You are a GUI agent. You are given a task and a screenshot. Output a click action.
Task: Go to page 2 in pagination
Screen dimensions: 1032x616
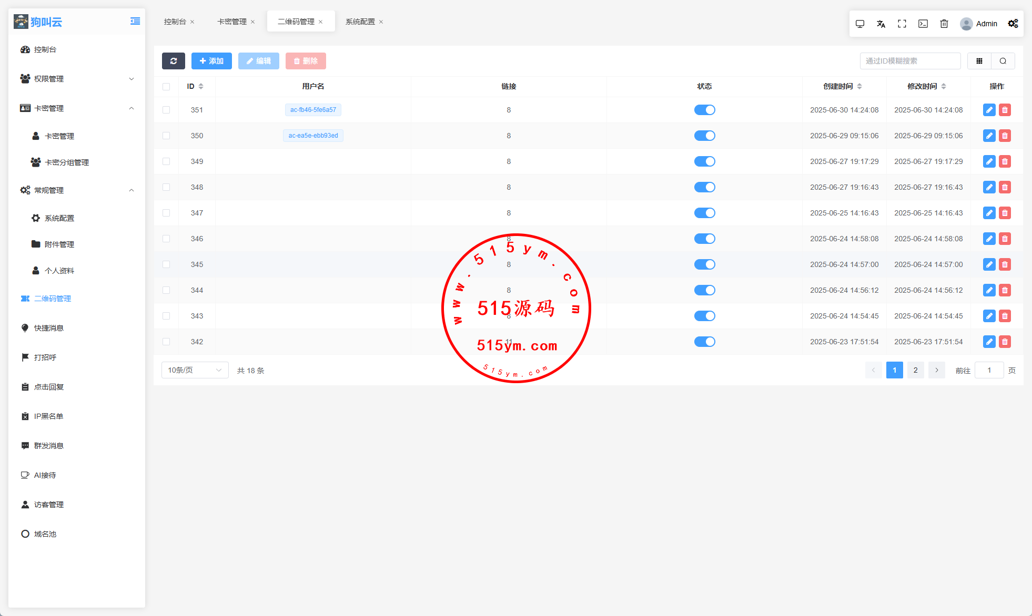coord(915,370)
